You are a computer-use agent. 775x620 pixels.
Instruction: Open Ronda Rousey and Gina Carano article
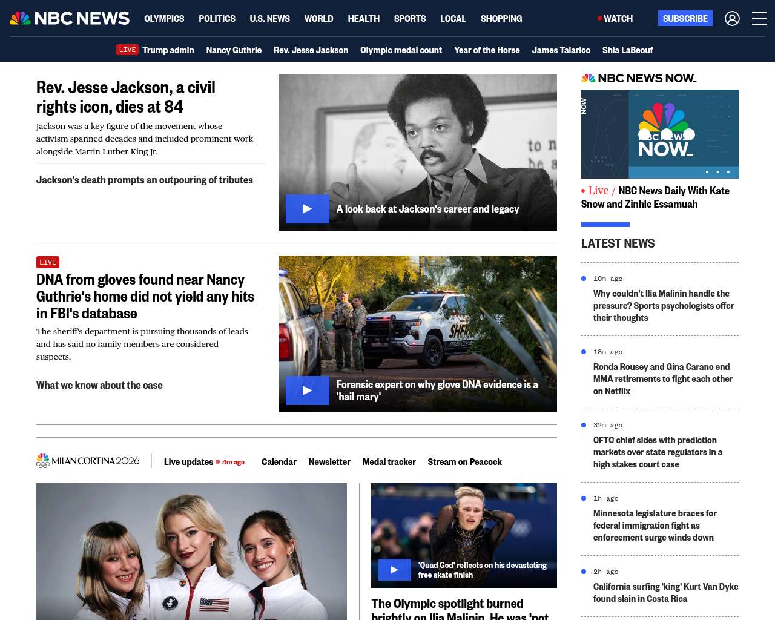pos(662,379)
